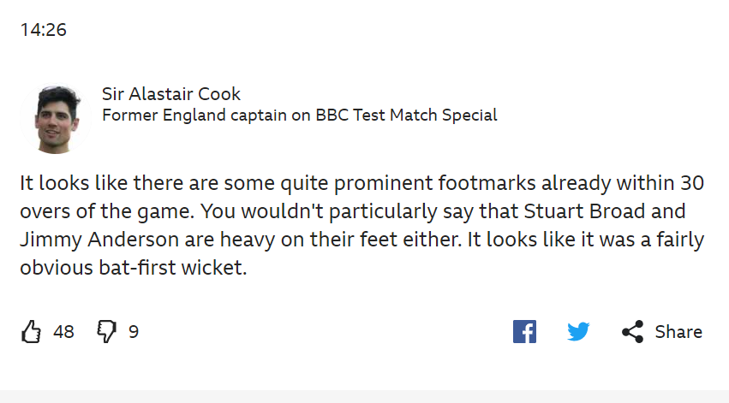Screen dimensions: 729x403
Task: Click the like count of 48
Action: [63, 332]
